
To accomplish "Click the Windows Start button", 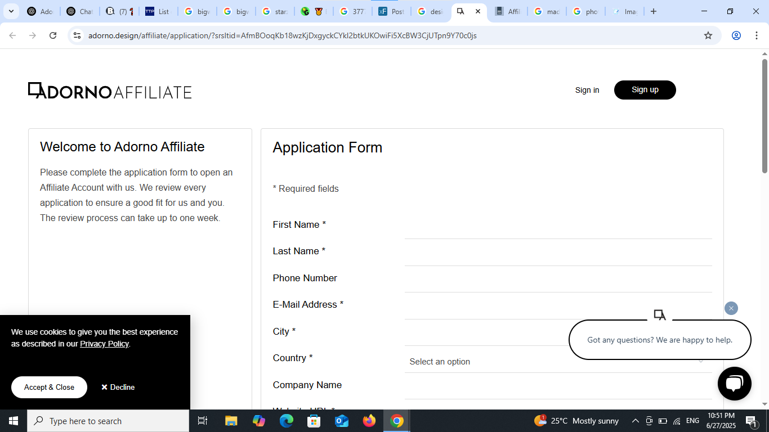I will 14,421.
